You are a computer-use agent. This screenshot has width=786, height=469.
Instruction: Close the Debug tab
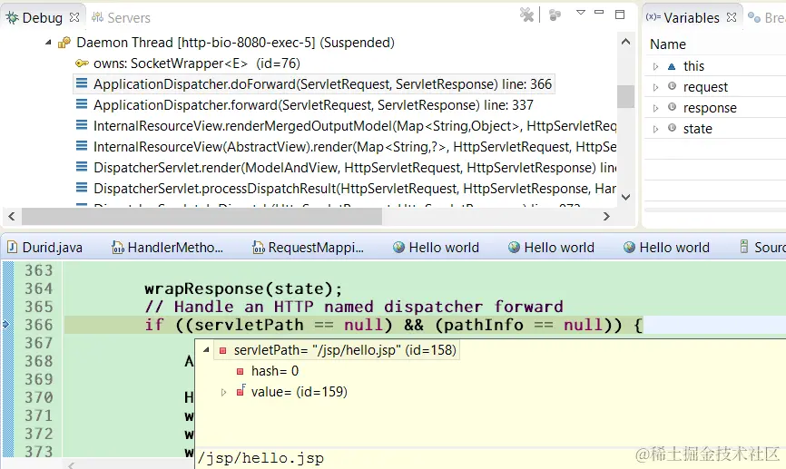(x=74, y=17)
